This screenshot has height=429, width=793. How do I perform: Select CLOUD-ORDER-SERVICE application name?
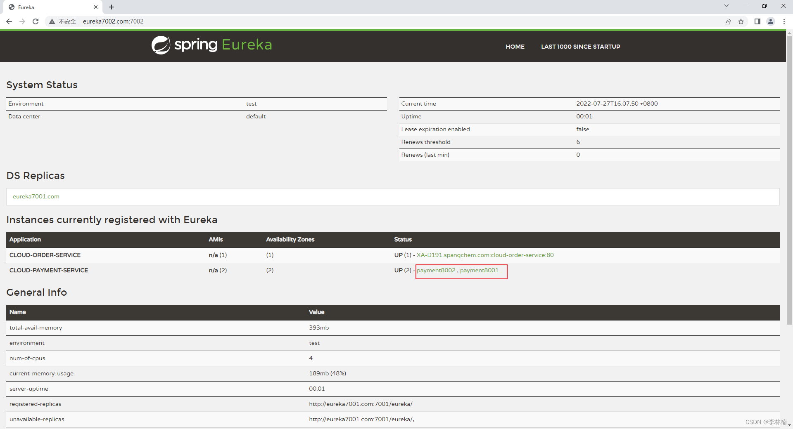coord(45,255)
